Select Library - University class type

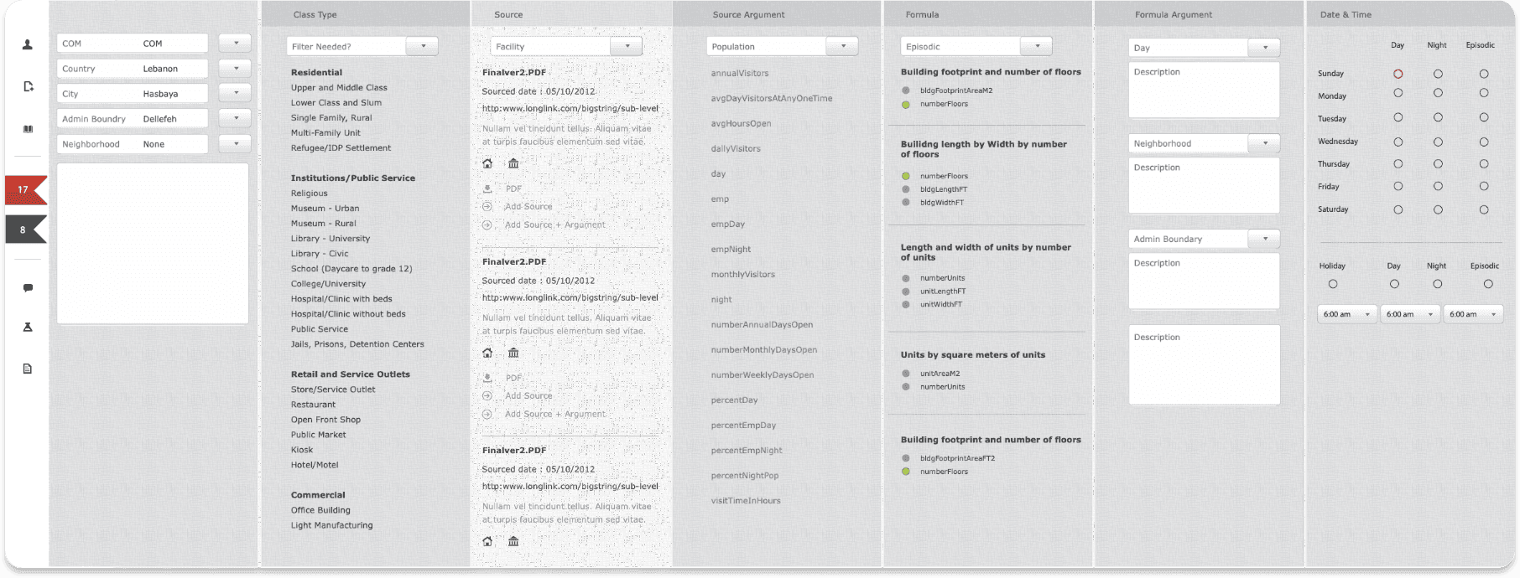point(331,238)
